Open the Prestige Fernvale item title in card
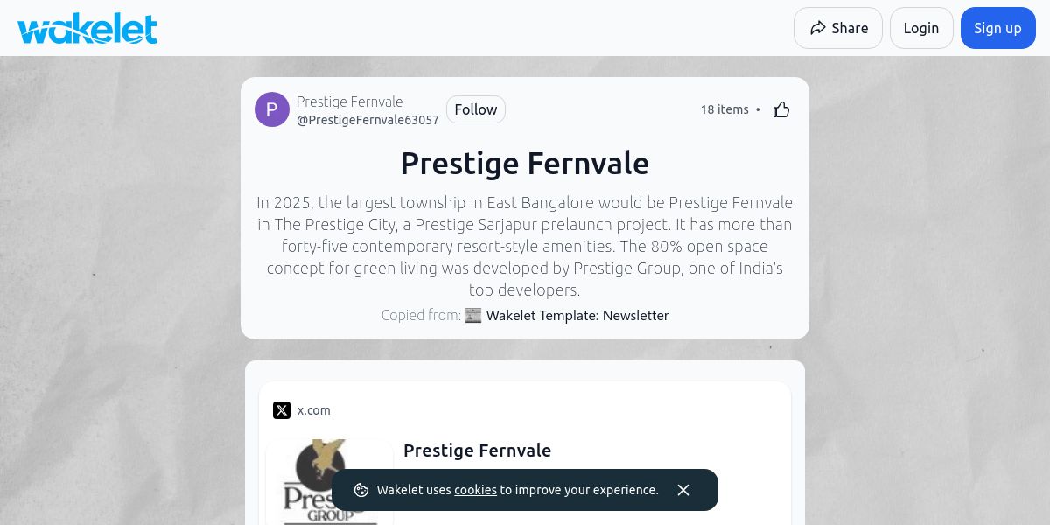The width and height of the screenshot is (1050, 525). tap(477, 451)
